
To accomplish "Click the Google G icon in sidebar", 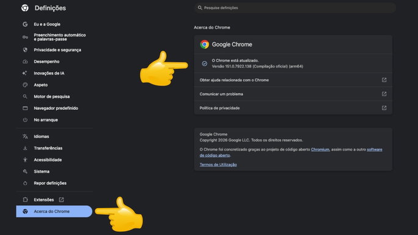I will 25,24.
